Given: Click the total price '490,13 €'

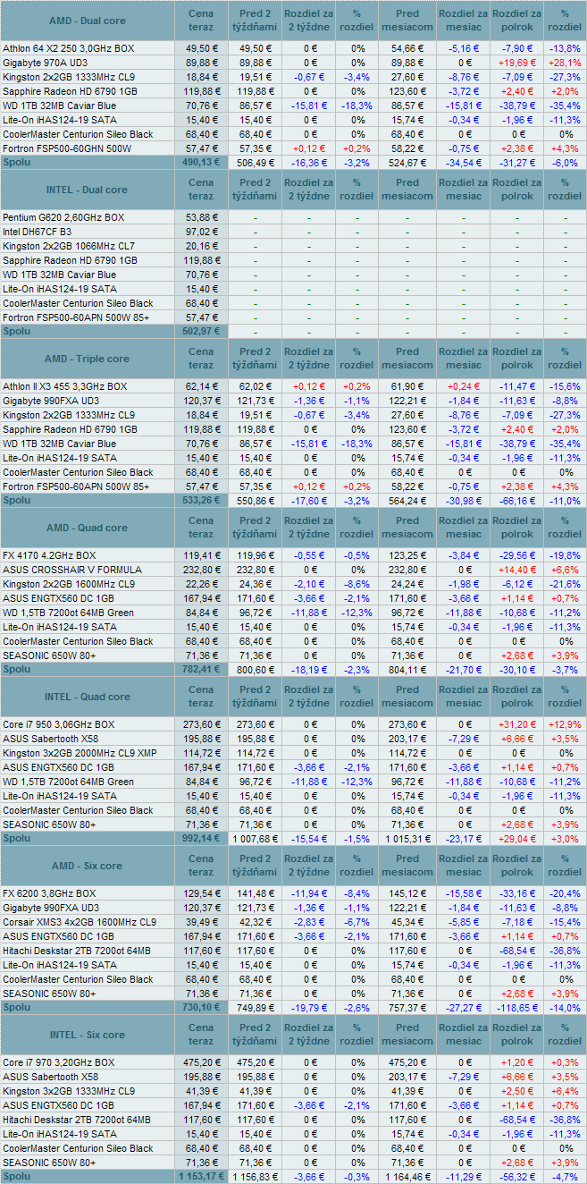Looking at the screenshot, I should coord(201,162).
